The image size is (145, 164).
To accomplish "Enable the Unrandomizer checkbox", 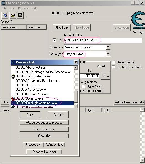I will click(x=113, y=62).
